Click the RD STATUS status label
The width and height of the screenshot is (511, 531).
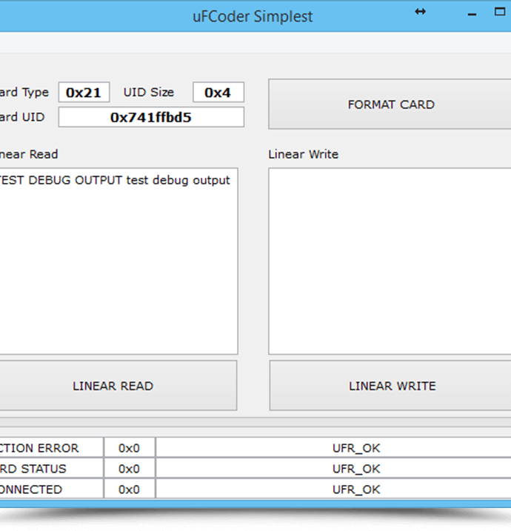click(x=33, y=469)
